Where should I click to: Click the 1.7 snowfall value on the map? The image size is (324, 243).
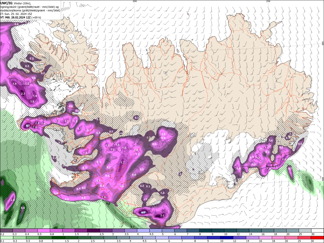point(123,163)
